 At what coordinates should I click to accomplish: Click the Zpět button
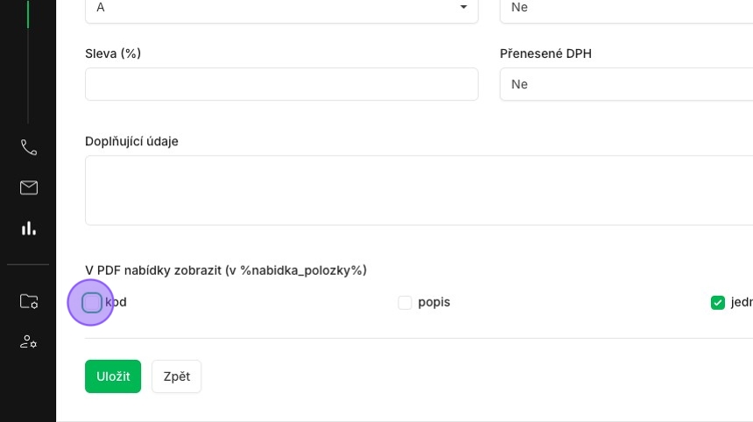[177, 376]
